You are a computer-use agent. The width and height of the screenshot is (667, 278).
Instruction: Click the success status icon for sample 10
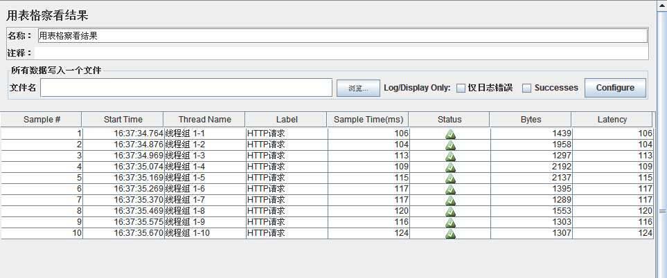(x=450, y=234)
